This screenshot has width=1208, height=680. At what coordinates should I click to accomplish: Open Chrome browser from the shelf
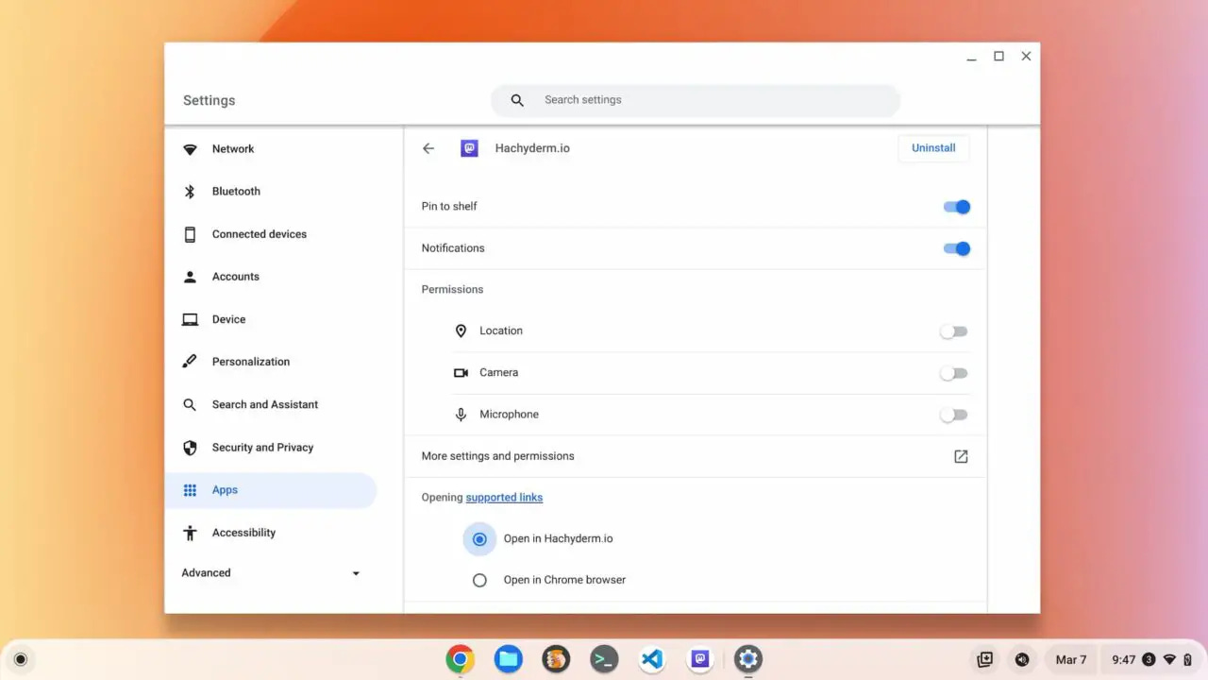tap(460, 659)
